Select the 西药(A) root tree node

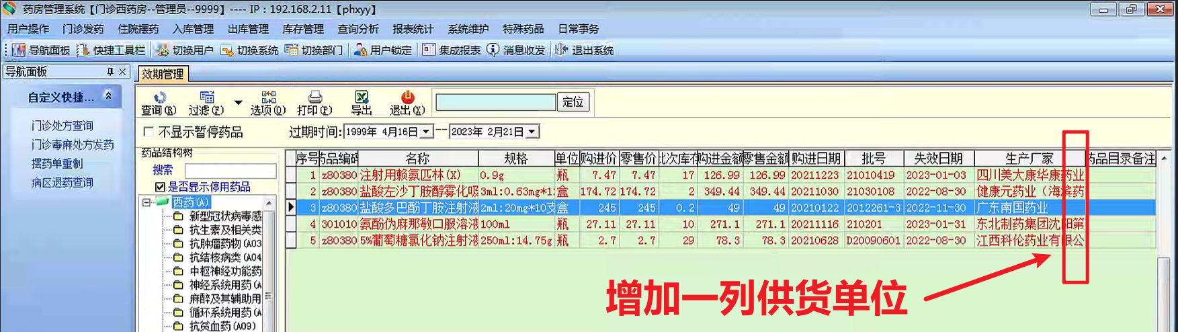192,202
